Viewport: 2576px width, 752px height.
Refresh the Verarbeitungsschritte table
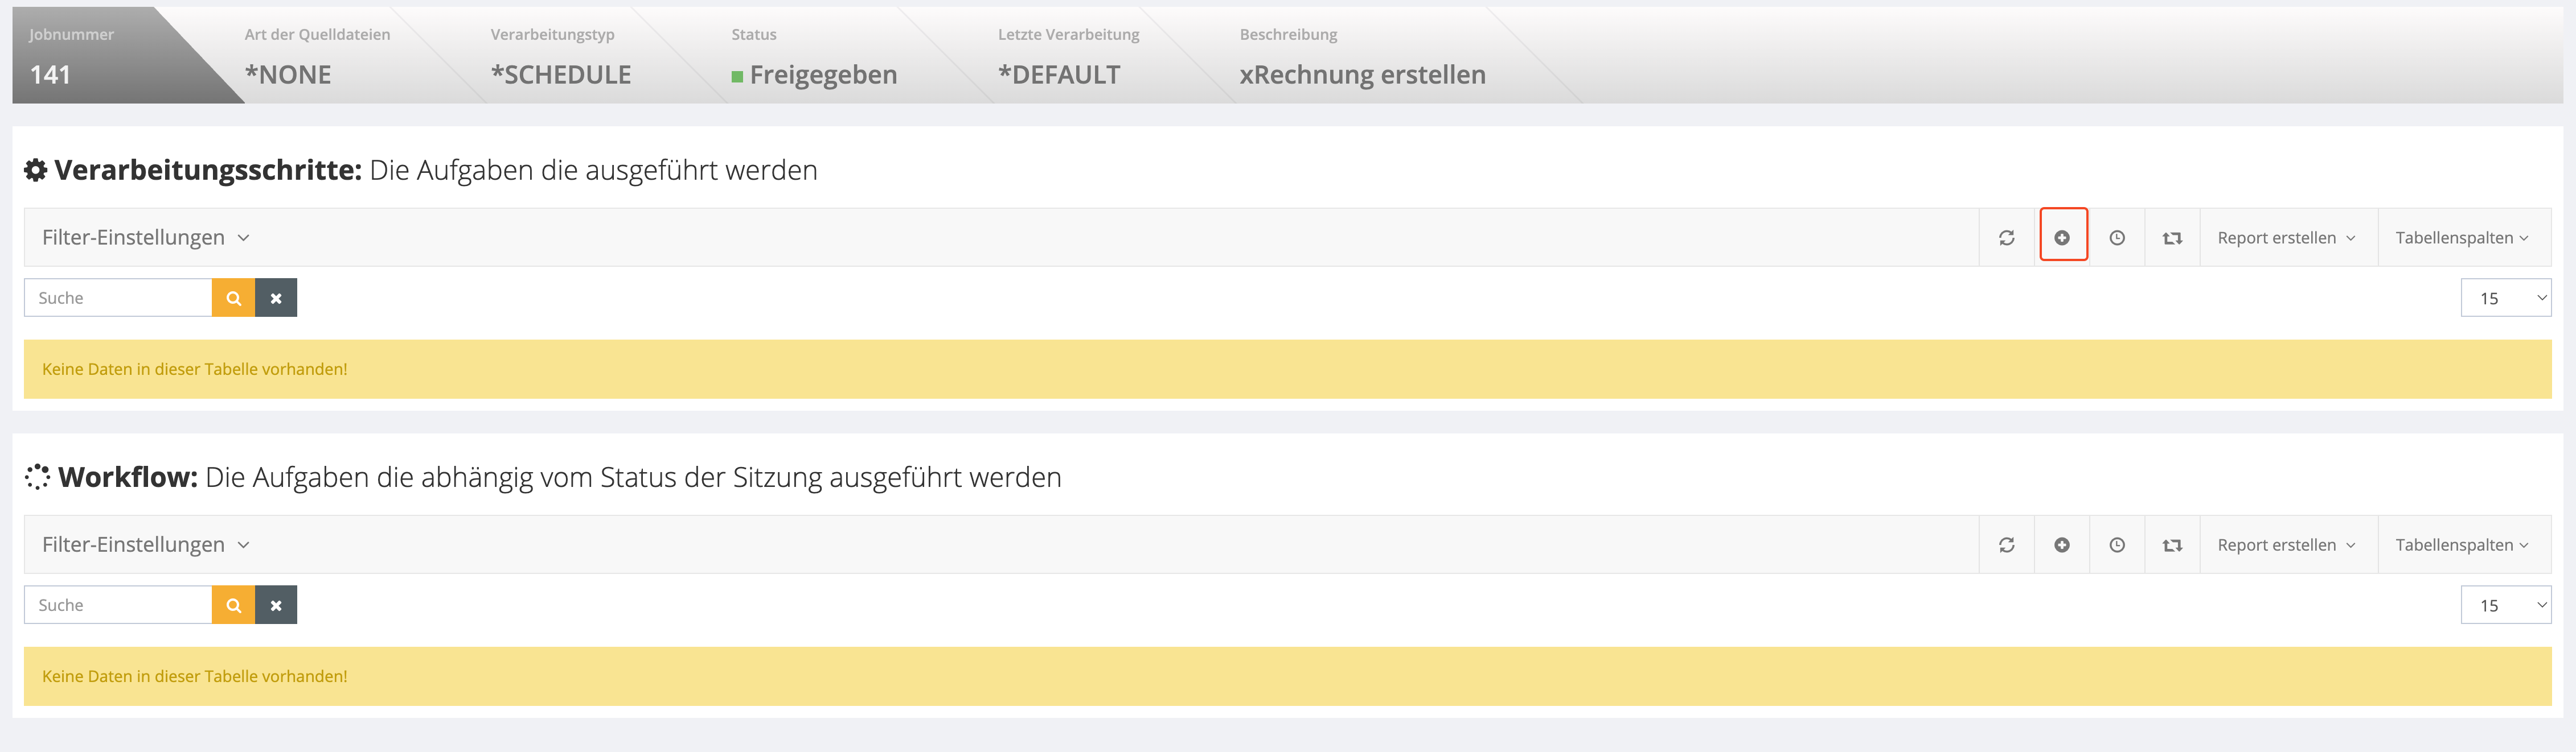coord(2006,238)
